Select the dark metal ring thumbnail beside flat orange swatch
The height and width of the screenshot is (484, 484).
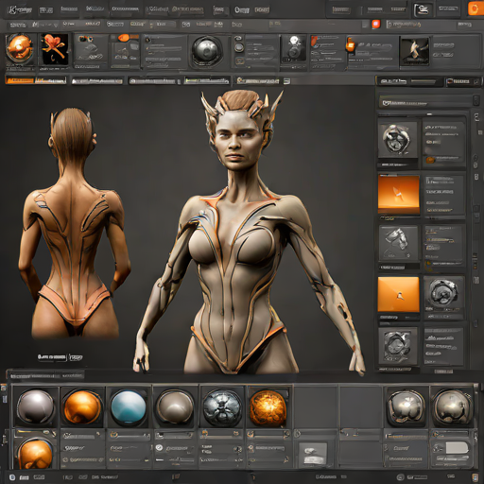click(x=443, y=294)
